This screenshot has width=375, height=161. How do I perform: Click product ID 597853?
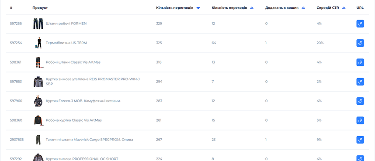point(16,82)
